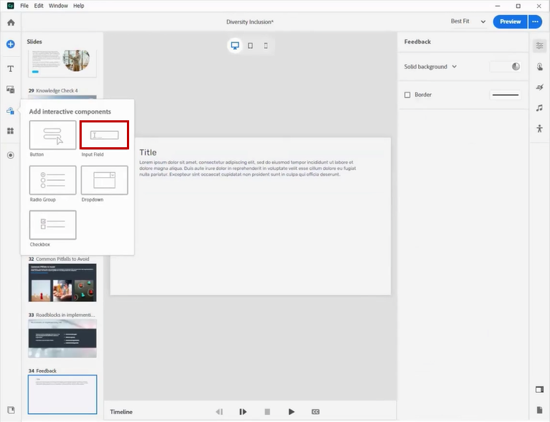Open the Edit menu
Viewport: 550px width, 422px height.
tap(39, 6)
